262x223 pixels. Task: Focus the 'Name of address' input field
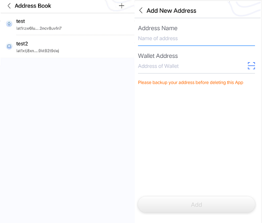click(x=196, y=39)
